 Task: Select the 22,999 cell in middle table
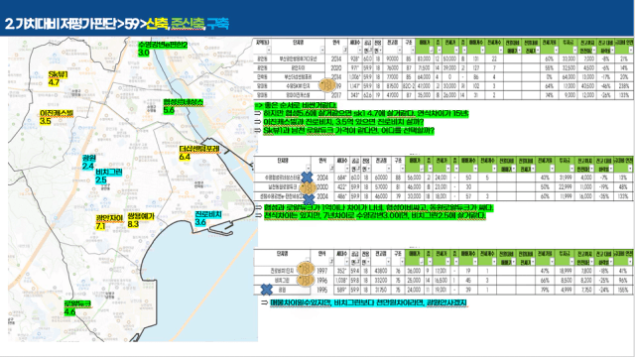(x=566, y=187)
